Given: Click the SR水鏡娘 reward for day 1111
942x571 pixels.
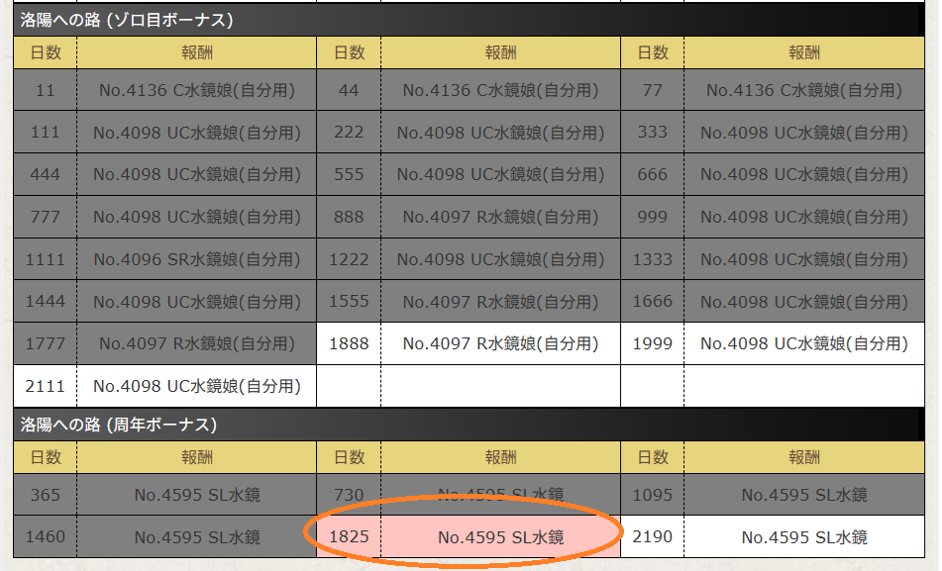Looking at the screenshot, I should (x=197, y=259).
